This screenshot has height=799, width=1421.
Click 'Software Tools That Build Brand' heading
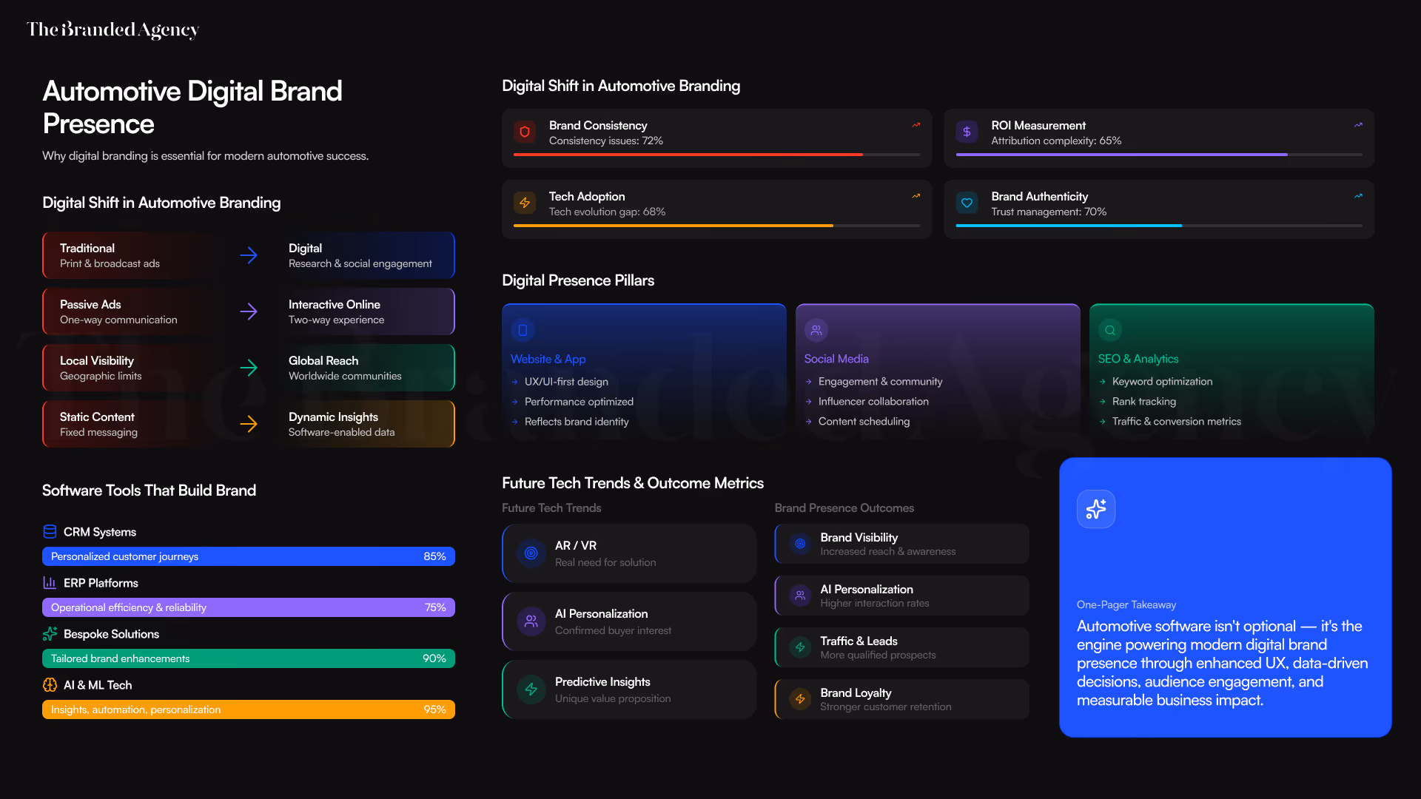point(149,490)
